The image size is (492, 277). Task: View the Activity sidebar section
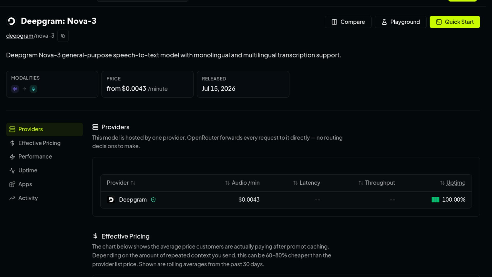coord(45,198)
